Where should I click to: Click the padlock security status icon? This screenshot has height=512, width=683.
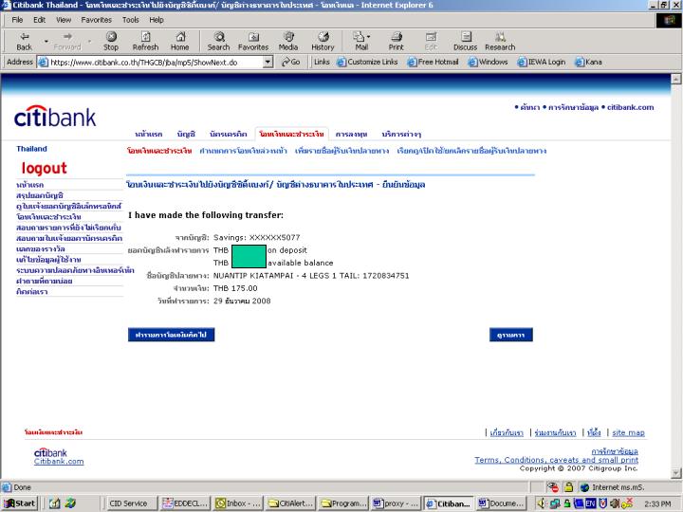tap(568, 487)
